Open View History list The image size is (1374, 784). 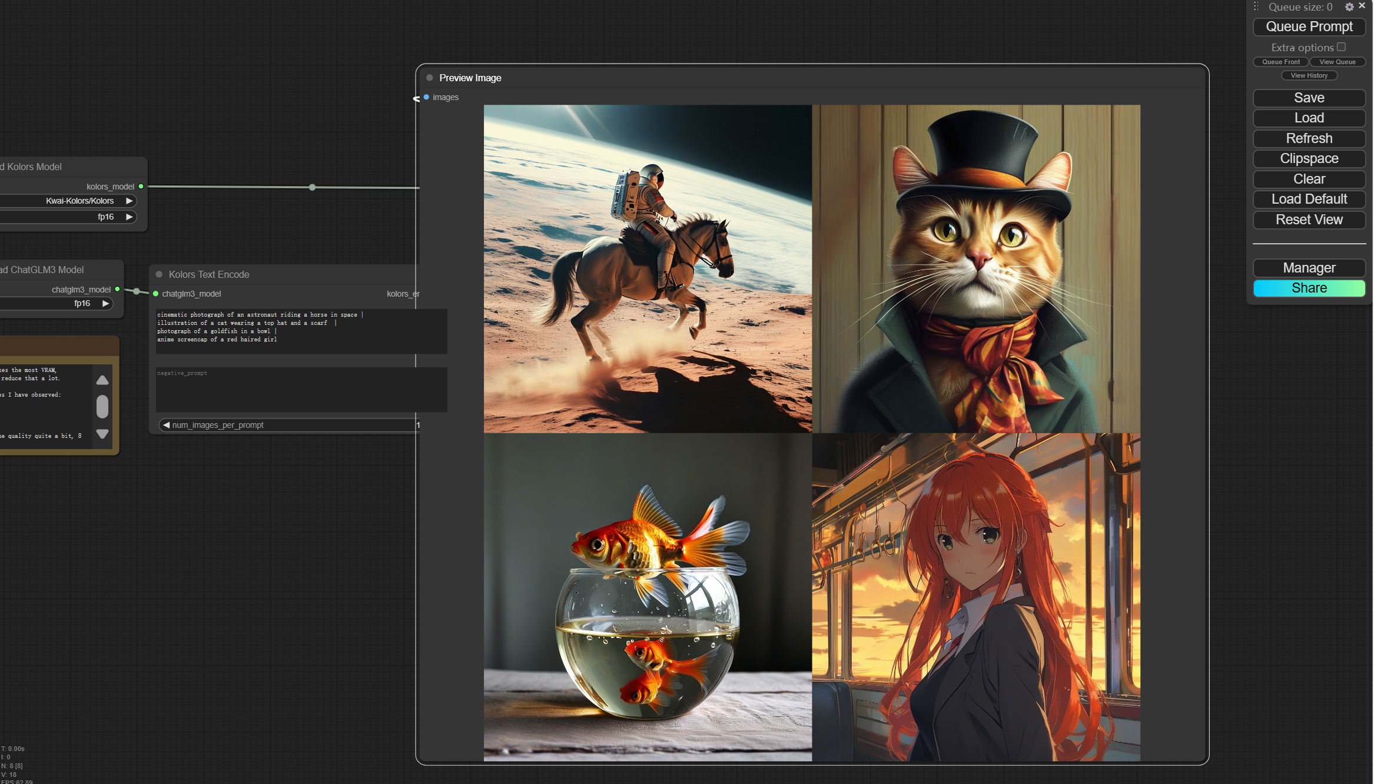[1309, 75]
